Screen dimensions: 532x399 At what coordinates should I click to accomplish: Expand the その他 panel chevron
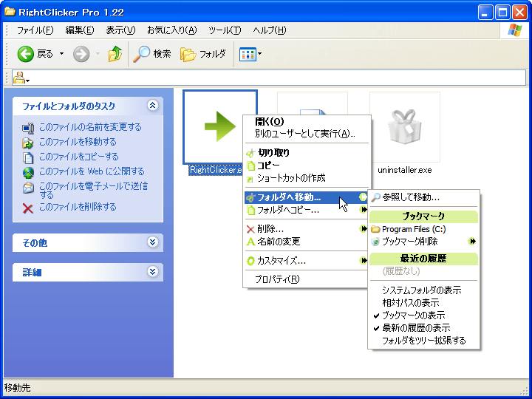153,242
